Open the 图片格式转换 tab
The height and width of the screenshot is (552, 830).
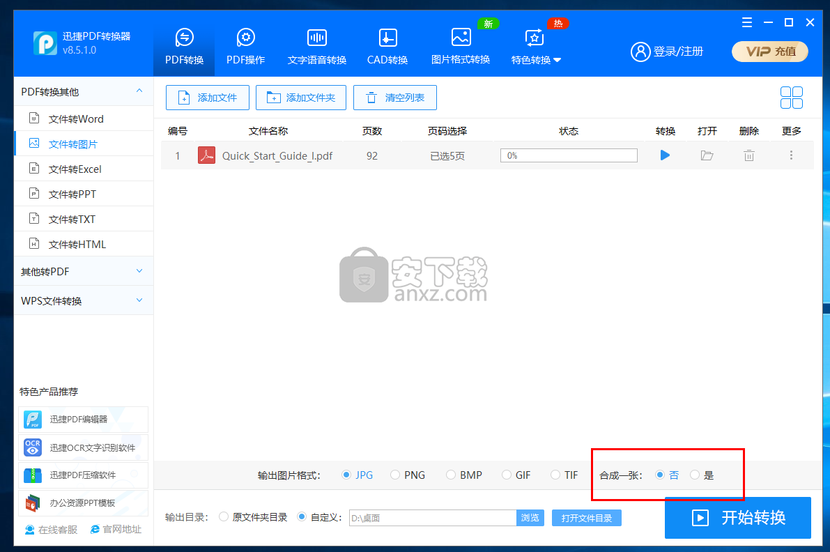point(461,47)
